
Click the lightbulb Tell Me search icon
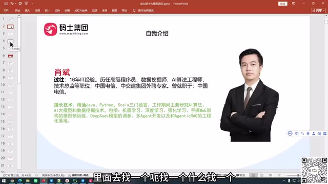pos(134,10)
